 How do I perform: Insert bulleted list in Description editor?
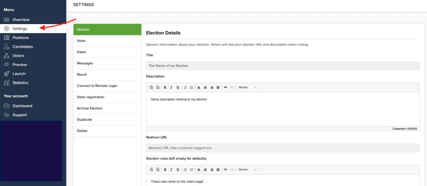[x=192, y=87]
